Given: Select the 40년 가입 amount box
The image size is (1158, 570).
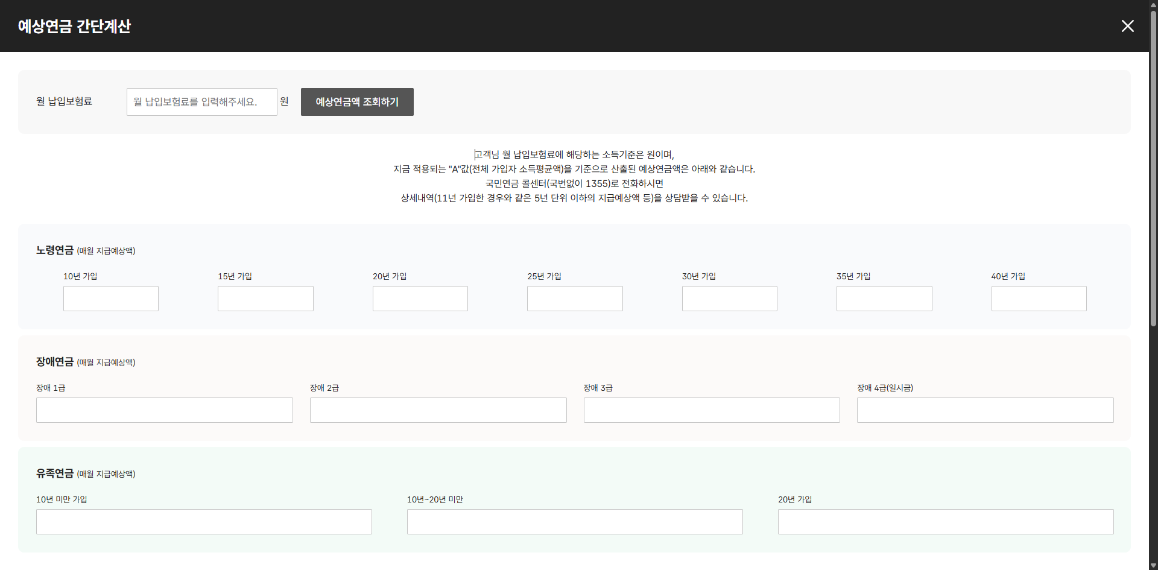Looking at the screenshot, I should (x=1039, y=298).
